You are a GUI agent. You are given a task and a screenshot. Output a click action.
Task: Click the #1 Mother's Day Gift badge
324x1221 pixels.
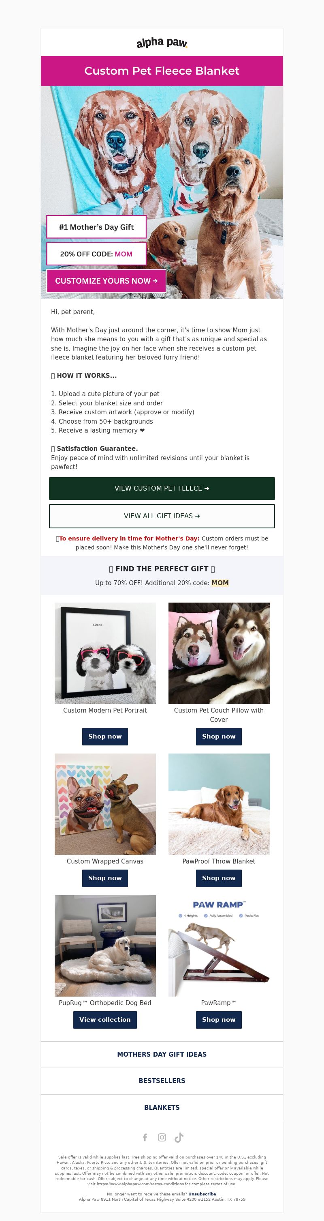pos(96,227)
